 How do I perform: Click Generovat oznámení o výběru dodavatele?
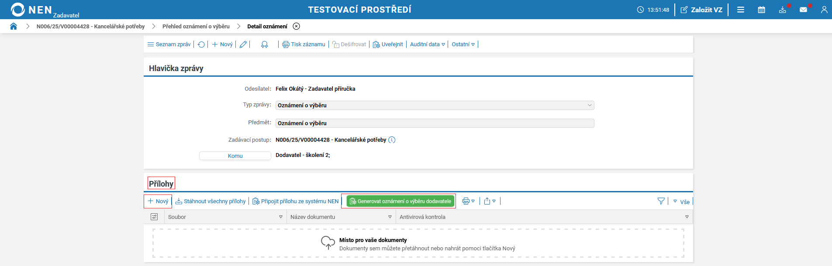(400, 201)
